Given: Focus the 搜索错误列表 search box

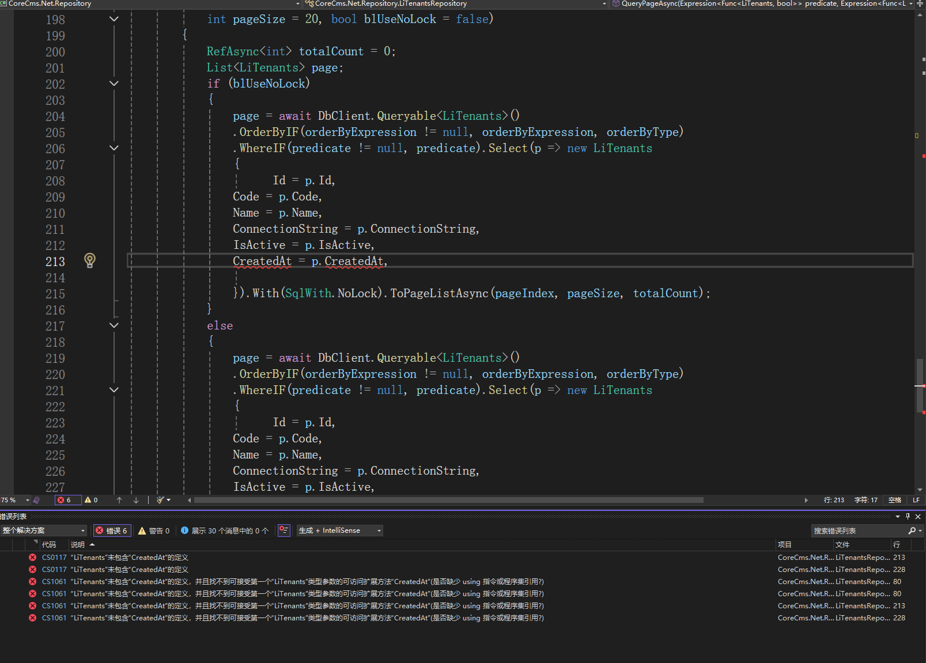Looking at the screenshot, I should [x=859, y=531].
